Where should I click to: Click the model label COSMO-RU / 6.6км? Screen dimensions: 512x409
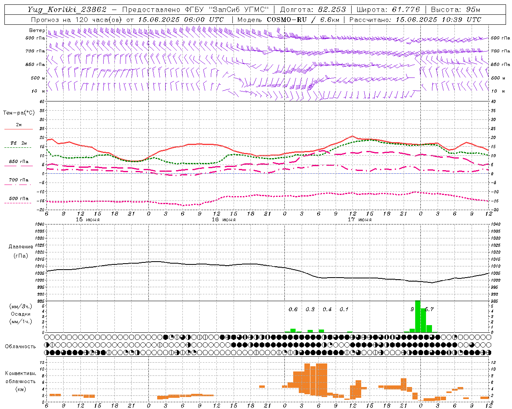303,20
